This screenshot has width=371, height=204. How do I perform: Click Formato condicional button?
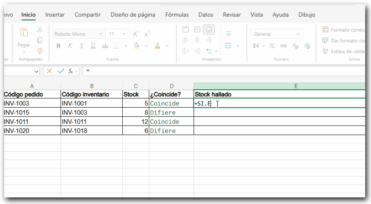(x=344, y=29)
